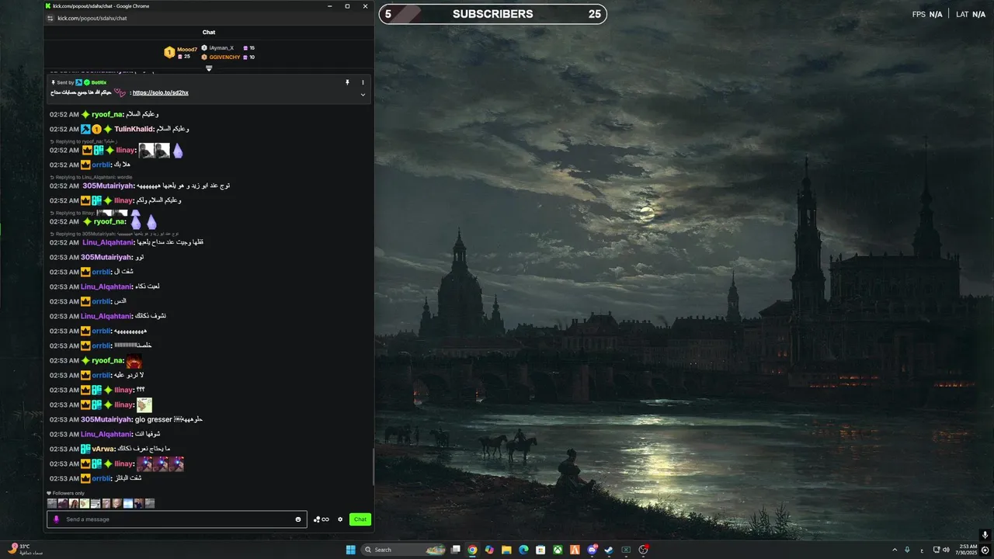Unpin the pinned BotRix message
994x559 pixels.
click(348, 82)
